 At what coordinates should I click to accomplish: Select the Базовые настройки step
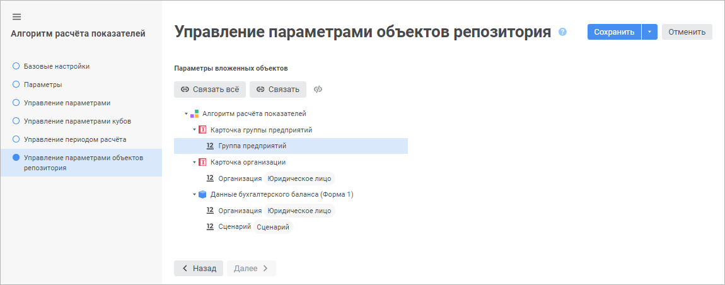[56, 66]
